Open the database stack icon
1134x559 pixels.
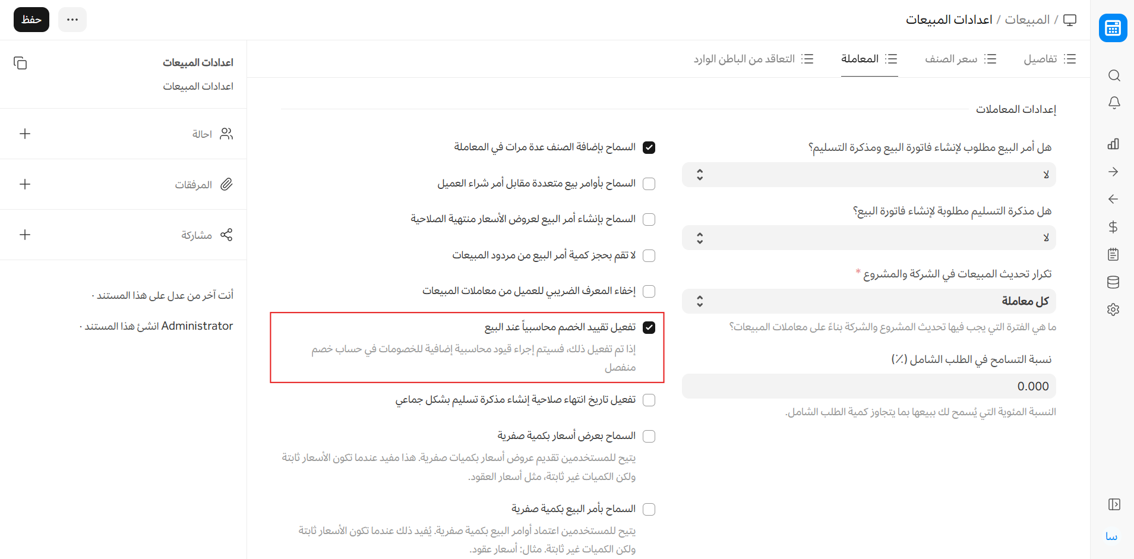1113,282
